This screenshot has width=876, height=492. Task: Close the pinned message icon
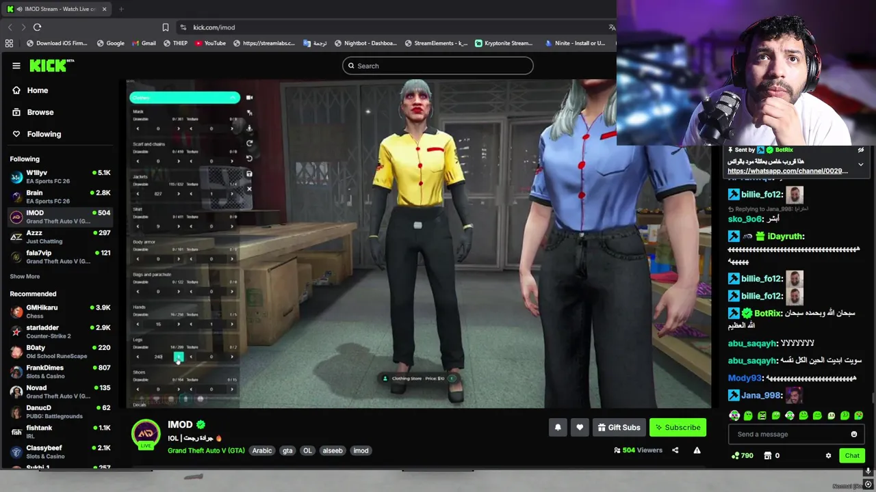tap(861, 150)
